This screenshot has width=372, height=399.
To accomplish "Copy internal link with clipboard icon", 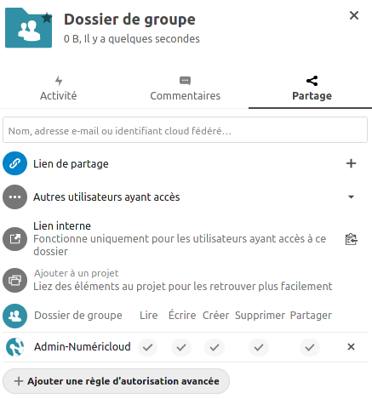I will [351, 239].
